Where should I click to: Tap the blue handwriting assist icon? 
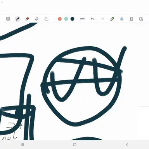coord(122,19)
